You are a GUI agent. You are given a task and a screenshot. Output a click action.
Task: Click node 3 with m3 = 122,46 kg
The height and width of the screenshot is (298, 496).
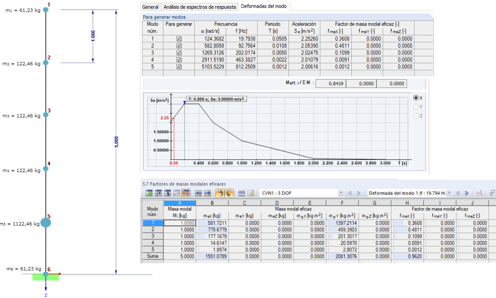(46, 115)
